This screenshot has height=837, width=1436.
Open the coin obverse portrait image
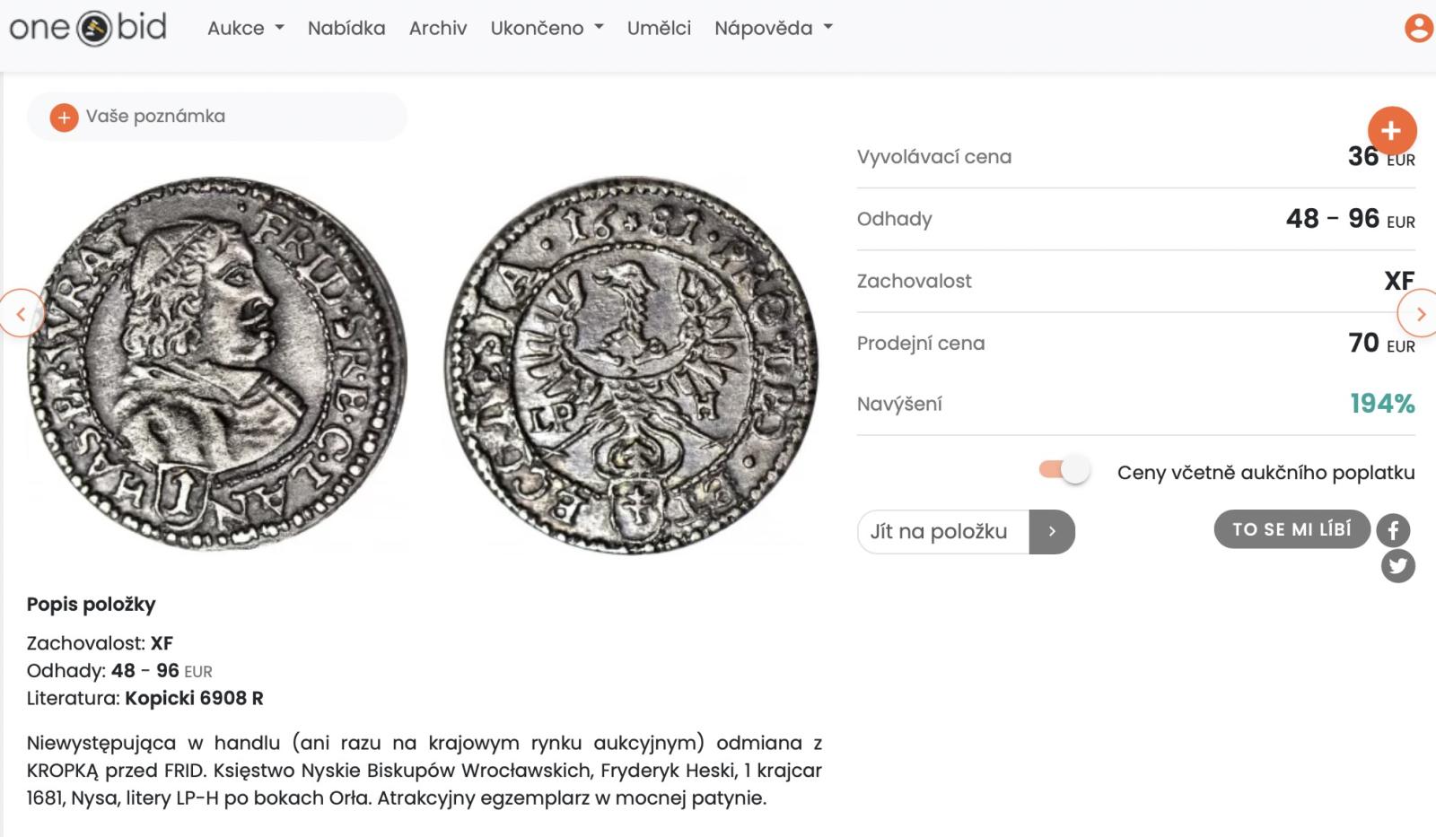pos(217,363)
